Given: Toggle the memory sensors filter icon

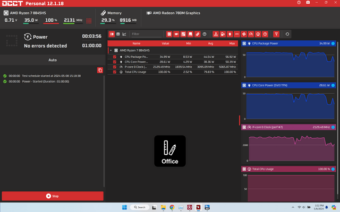Looking at the screenshot, I should 197,34.
